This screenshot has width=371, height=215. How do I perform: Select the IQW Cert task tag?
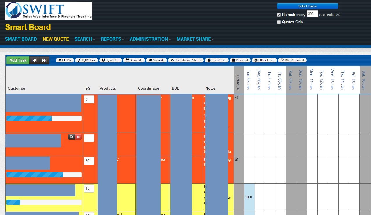coord(111,60)
